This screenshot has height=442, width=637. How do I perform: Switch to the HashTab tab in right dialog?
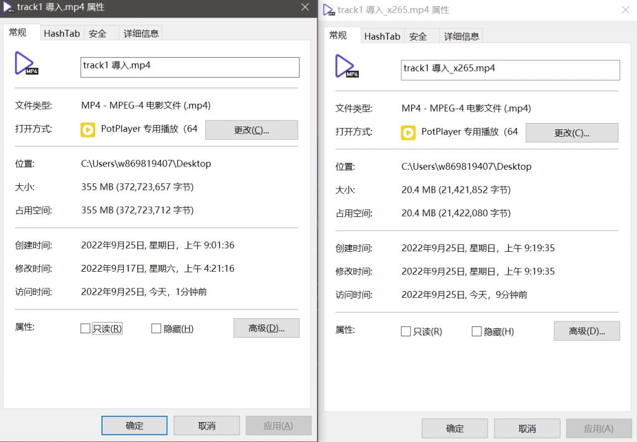pos(382,36)
